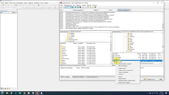Open the Сервер menu
This screenshot has width=169, height=95.
84,5
